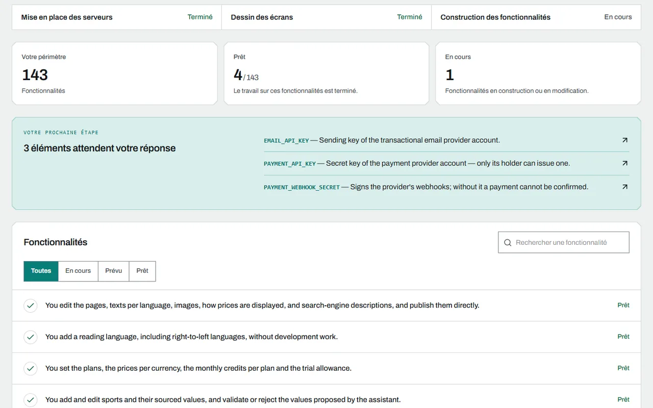The image size is (653, 408).
Task: Switch to the En cours filter tab
Action: coord(78,271)
